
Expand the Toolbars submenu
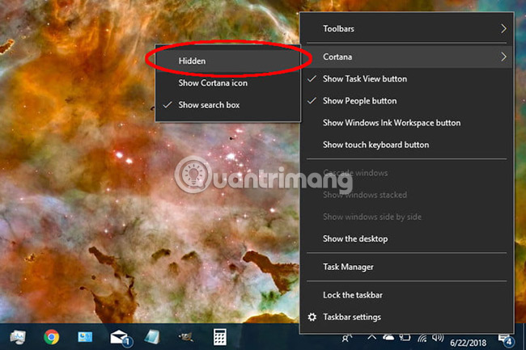[406, 29]
